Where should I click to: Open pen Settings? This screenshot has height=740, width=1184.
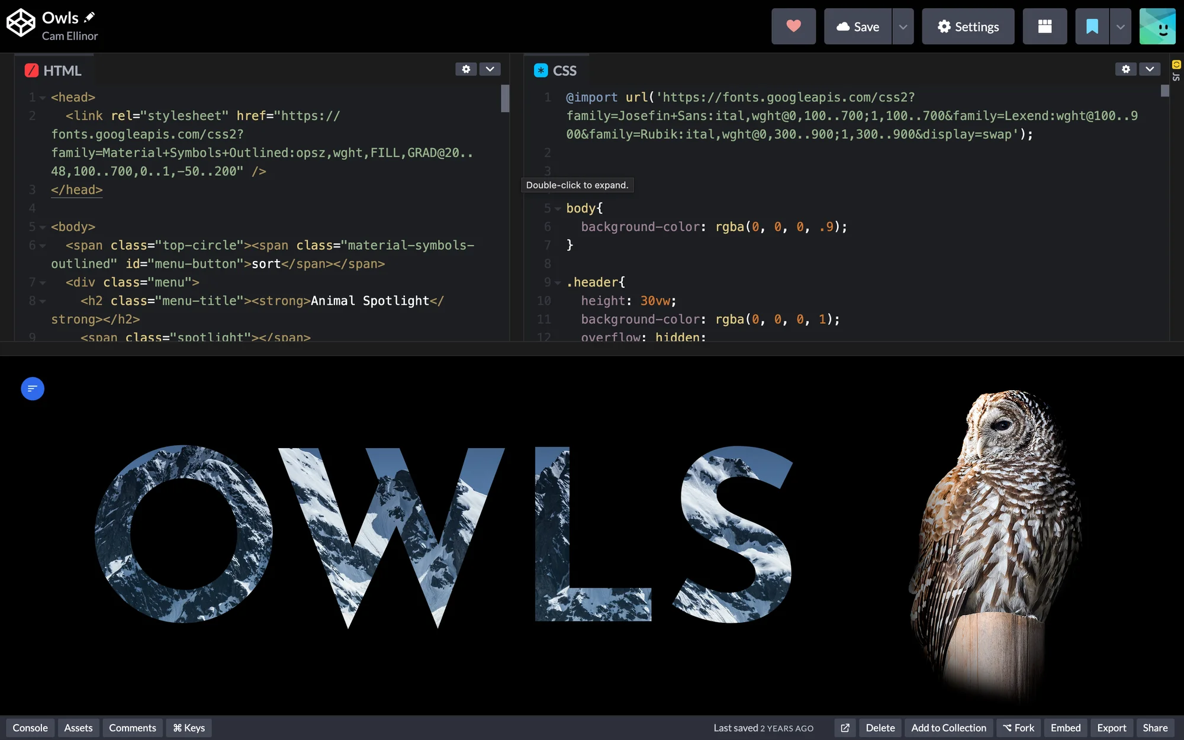[968, 27]
